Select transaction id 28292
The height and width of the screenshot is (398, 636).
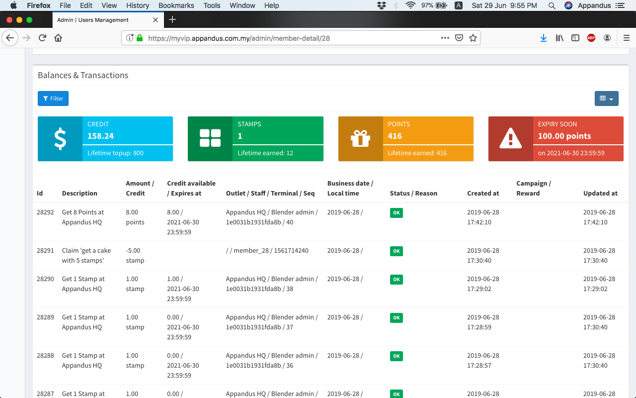point(45,212)
